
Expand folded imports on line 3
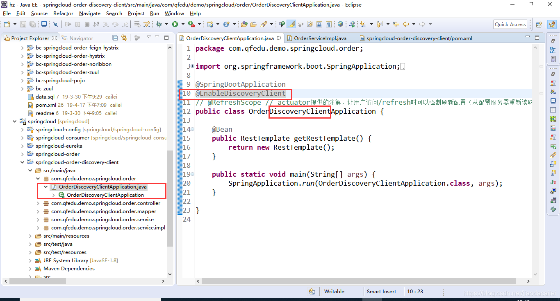(193, 66)
